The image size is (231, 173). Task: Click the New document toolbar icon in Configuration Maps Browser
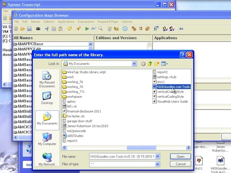16,29
